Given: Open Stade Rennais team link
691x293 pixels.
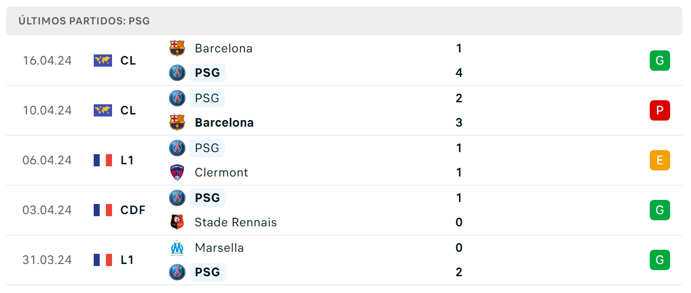Looking at the screenshot, I should [236, 222].
